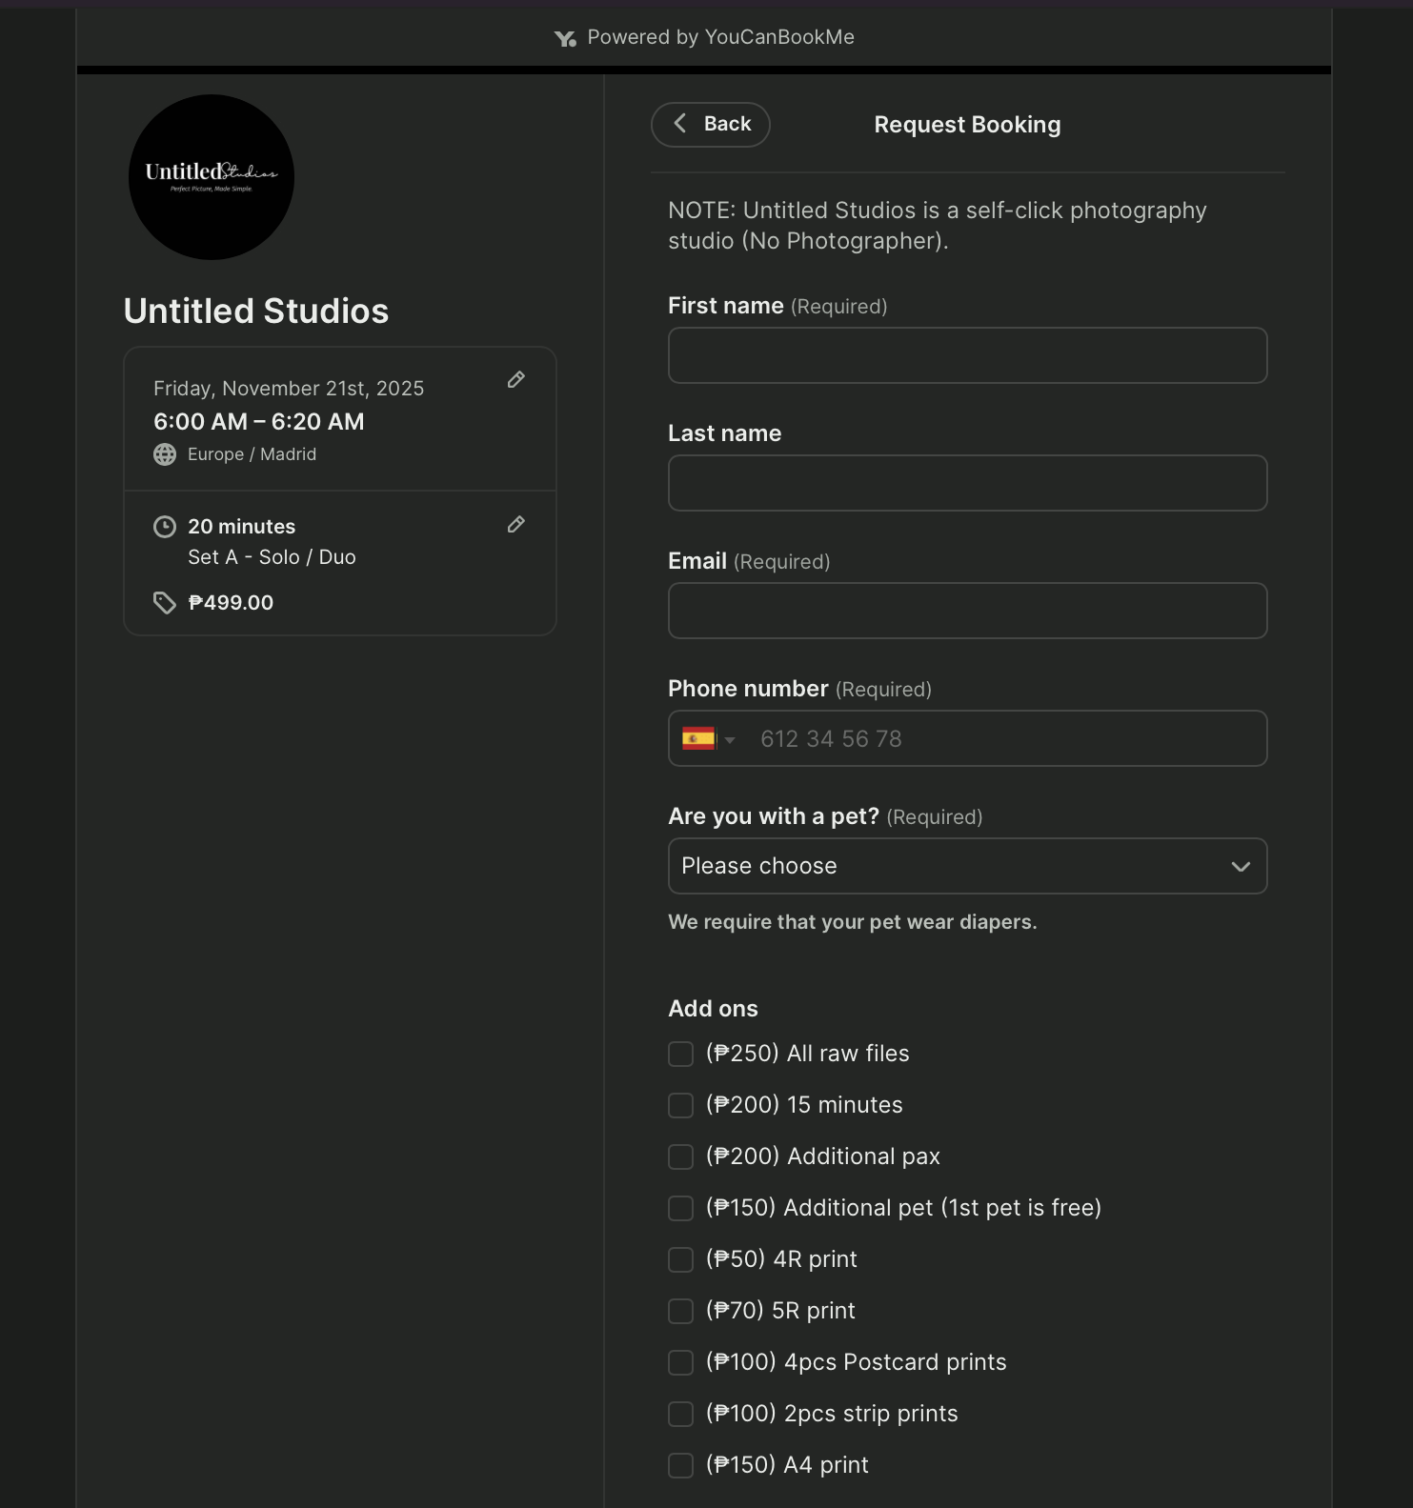1413x1508 pixels.
Task: Click the Email input field
Action: (x=967, y=611)
